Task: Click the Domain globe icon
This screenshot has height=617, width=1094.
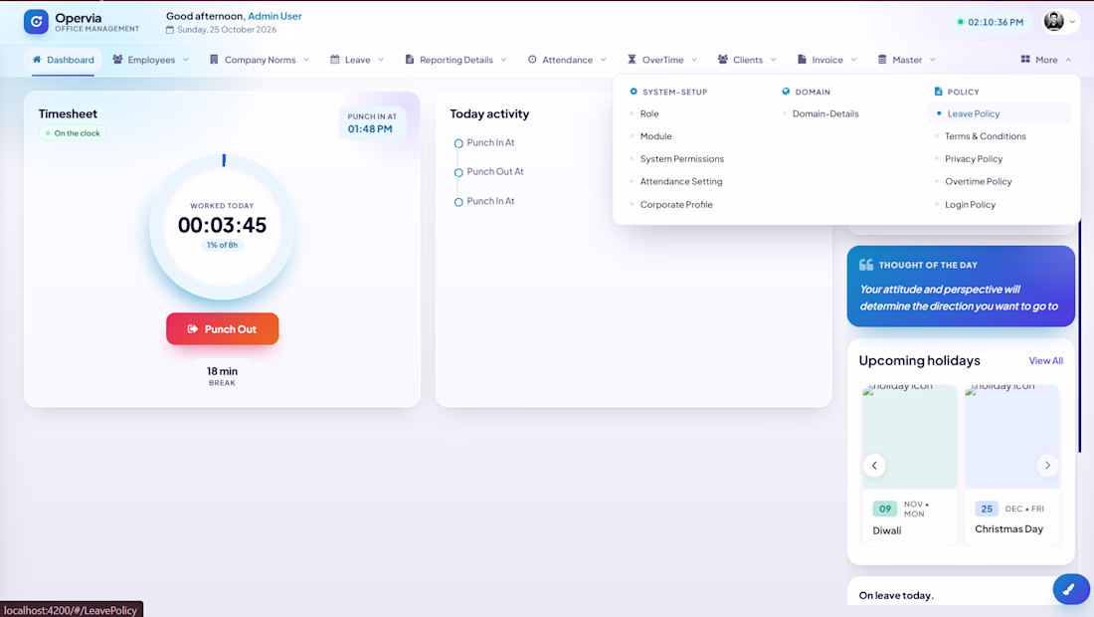Action: pos(787,92)
